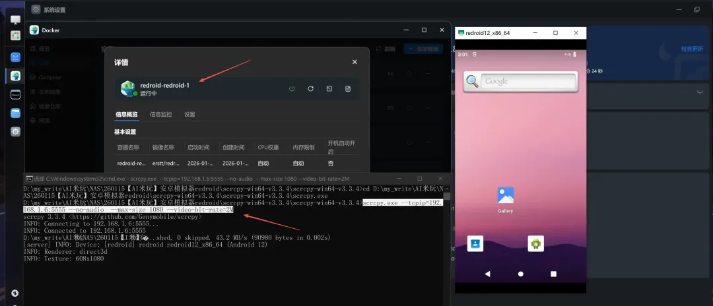Click the 2026-01 value under 启动时间
Screen dimensions: 713x306
coord(201,163)
